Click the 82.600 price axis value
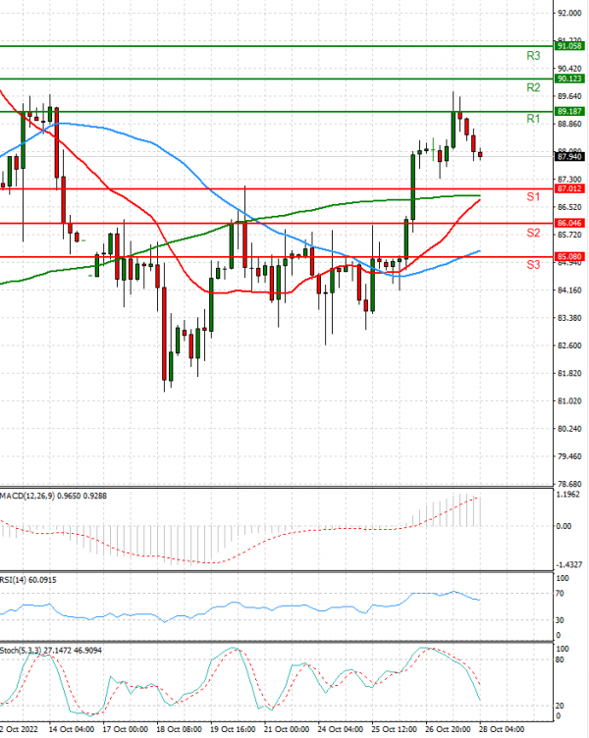 click(569, 345)
